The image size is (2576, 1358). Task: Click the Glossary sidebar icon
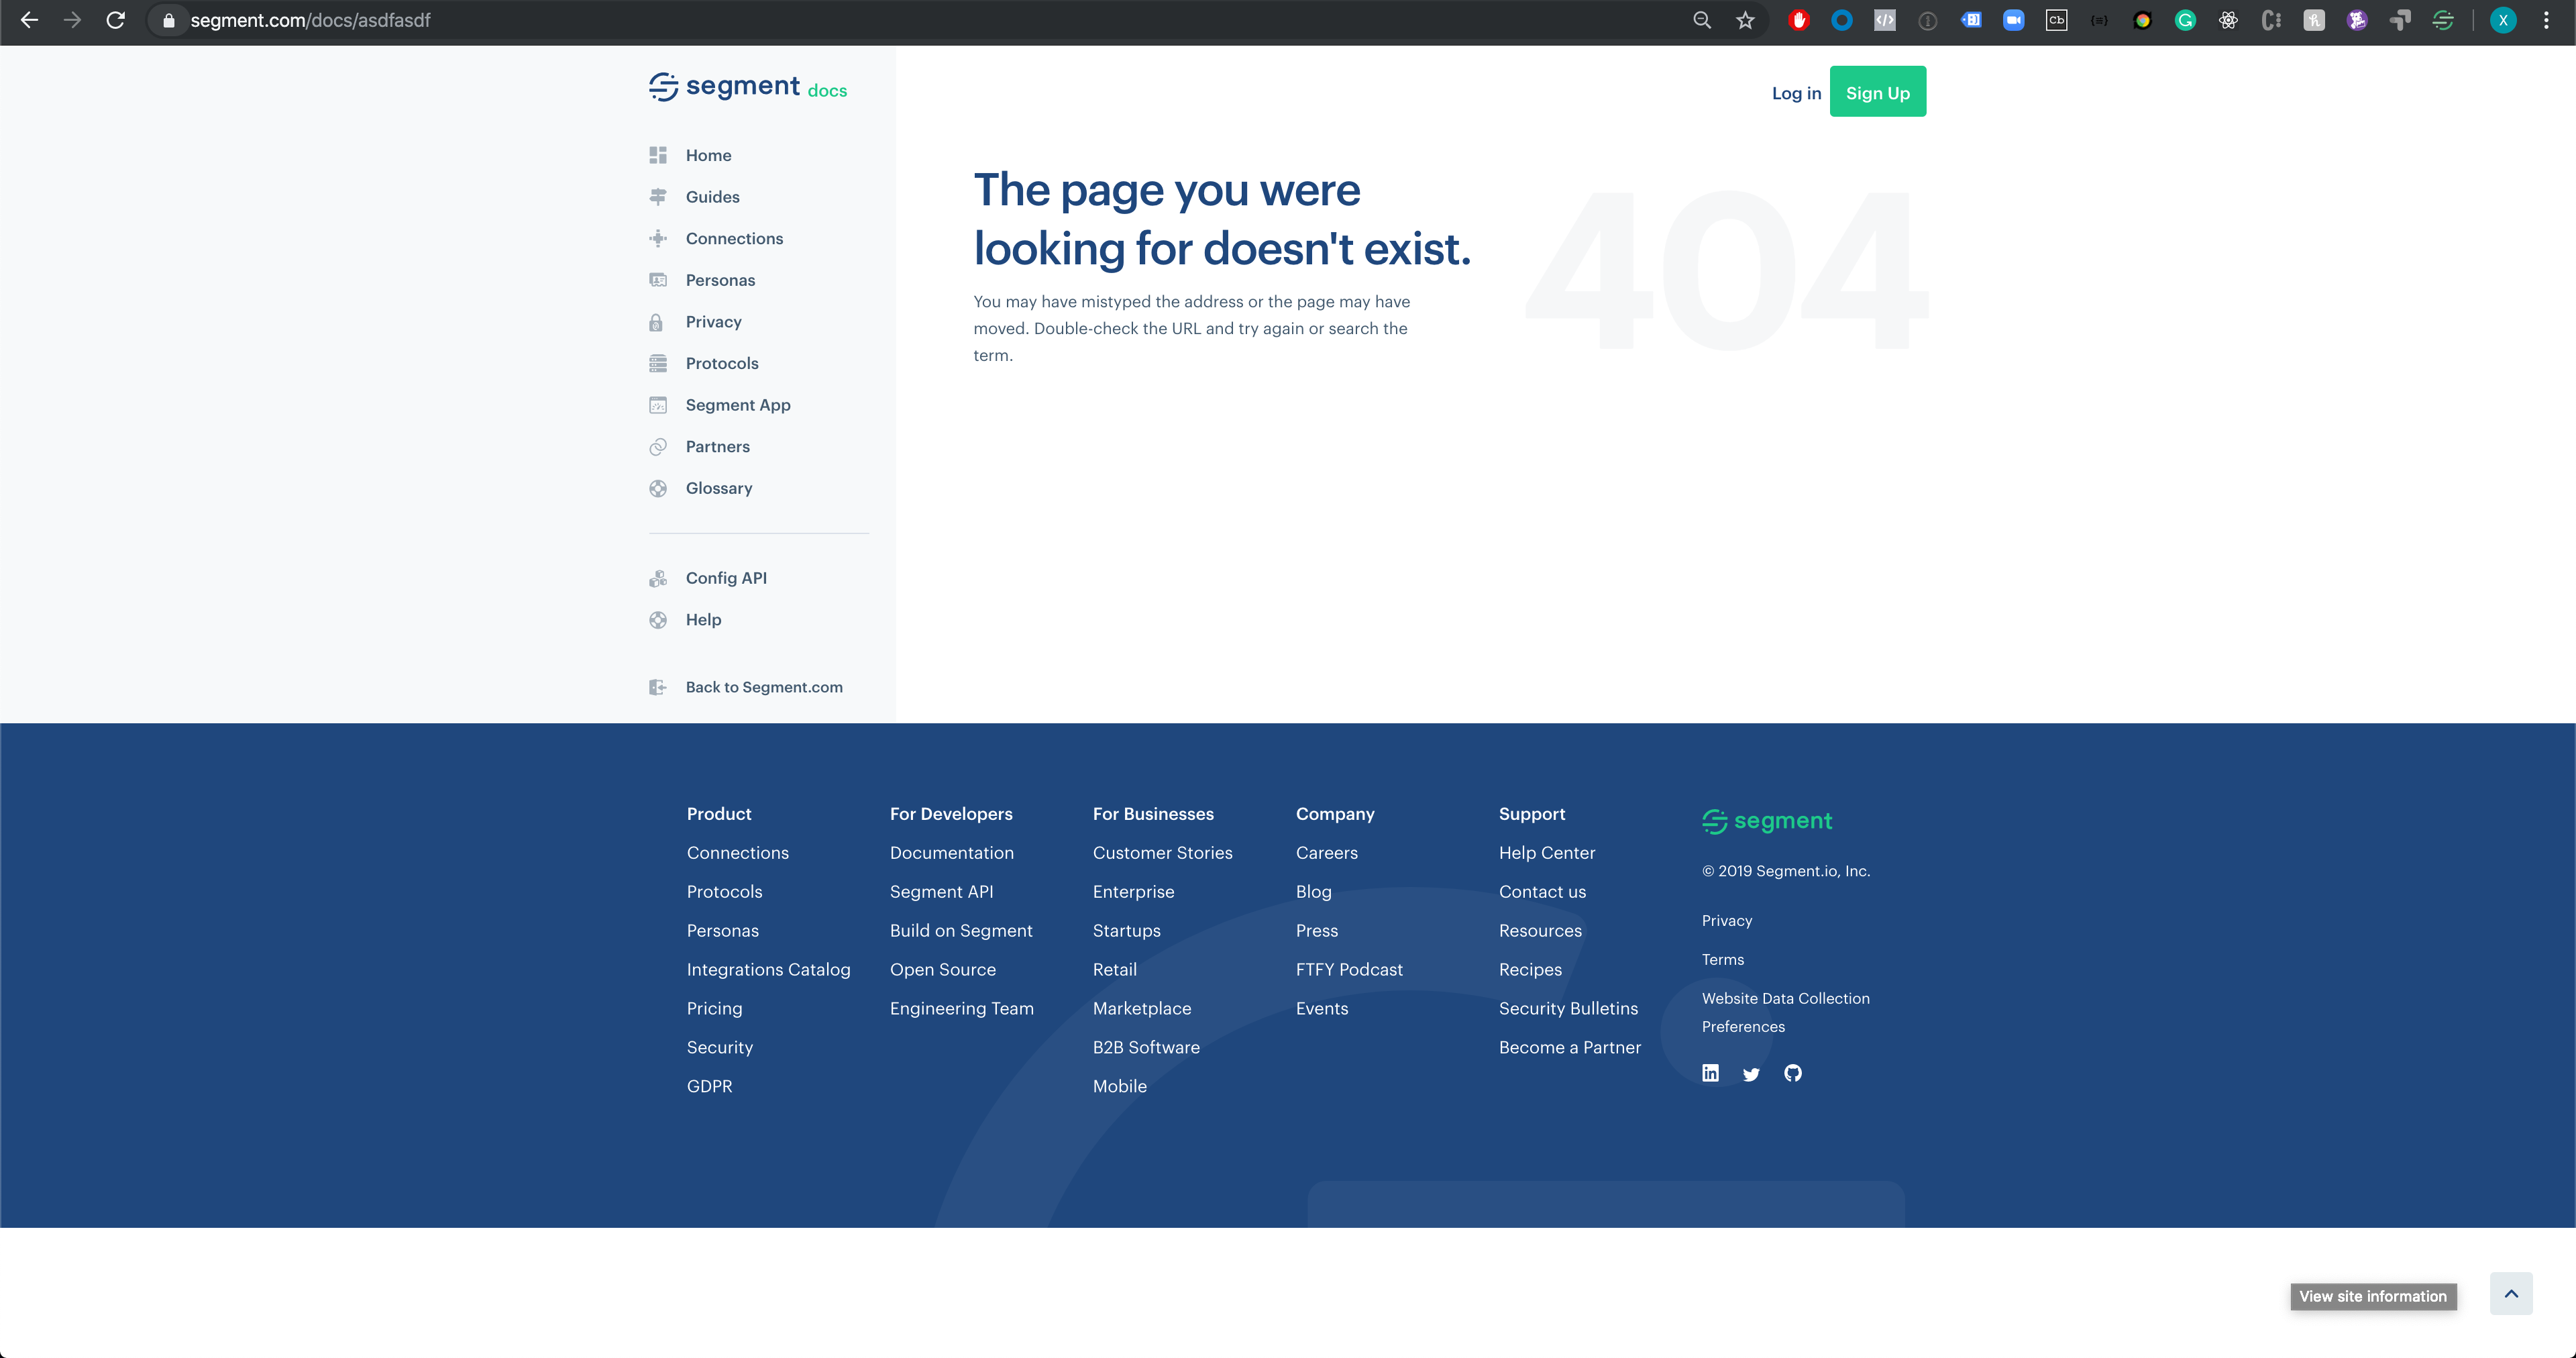(x=657, y=488)
